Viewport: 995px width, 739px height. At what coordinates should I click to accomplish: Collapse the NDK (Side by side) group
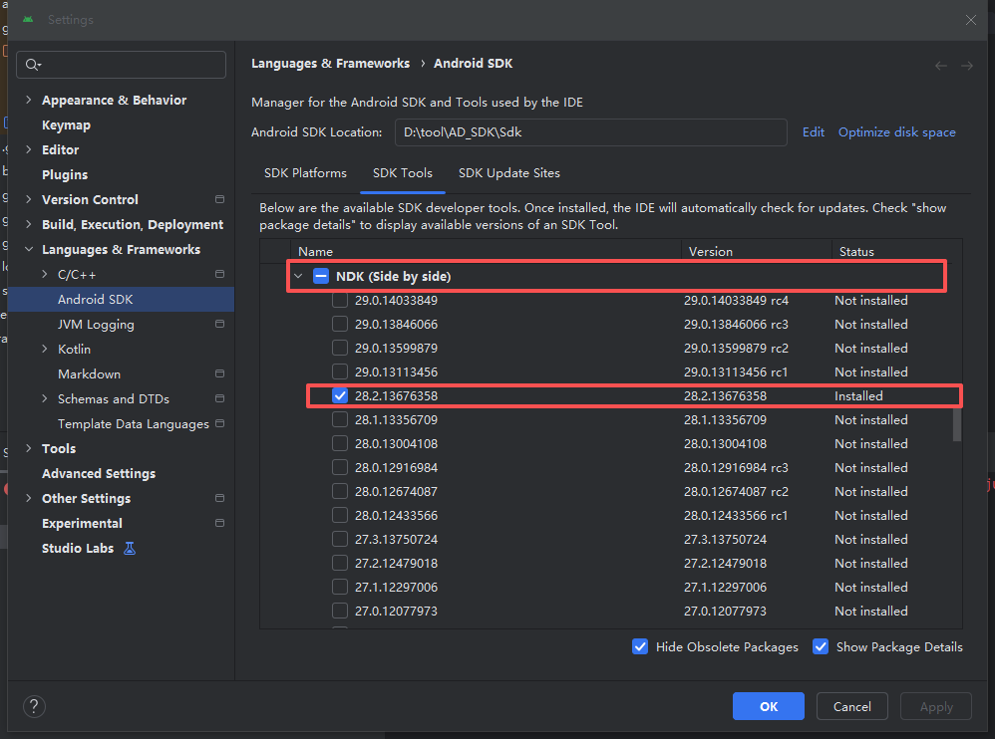[x=298, y=276]
